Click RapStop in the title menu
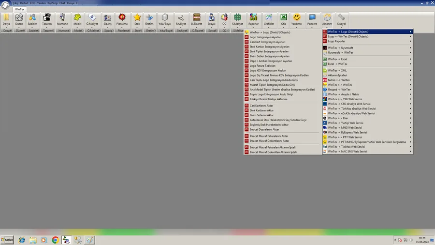 [x=52, y=3]
